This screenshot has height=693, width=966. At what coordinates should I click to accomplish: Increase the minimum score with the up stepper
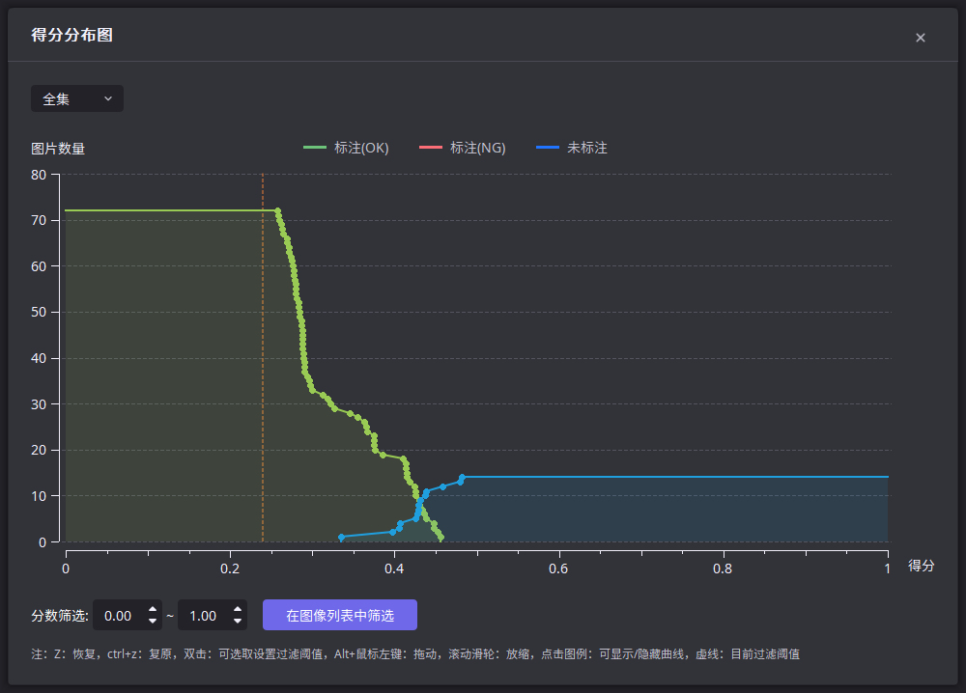(x=152, y=609)
